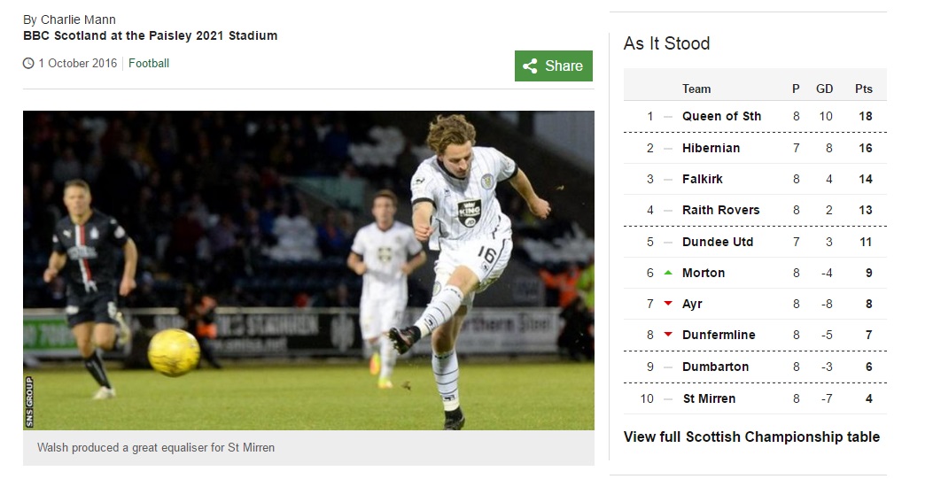Click the share icon inside the Share button
This screenshot has height=479, width=933.
[530, 66]
